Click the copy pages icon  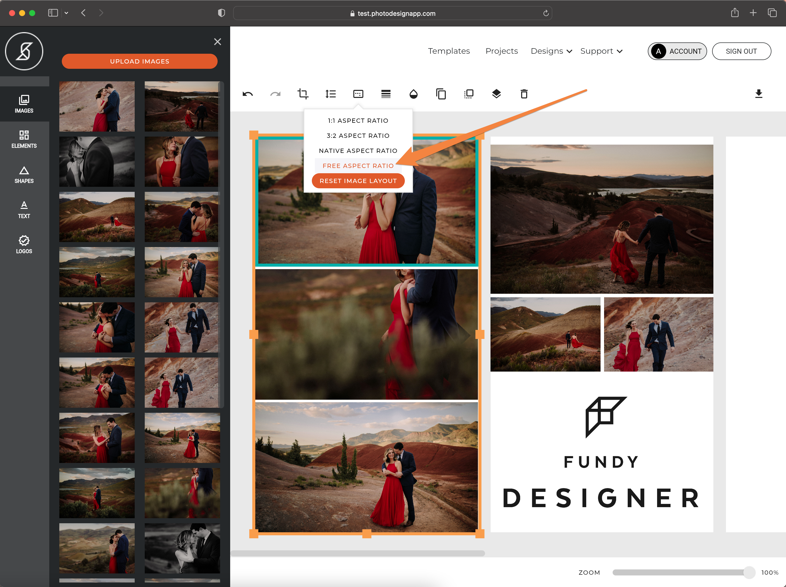tap(441, 94)
